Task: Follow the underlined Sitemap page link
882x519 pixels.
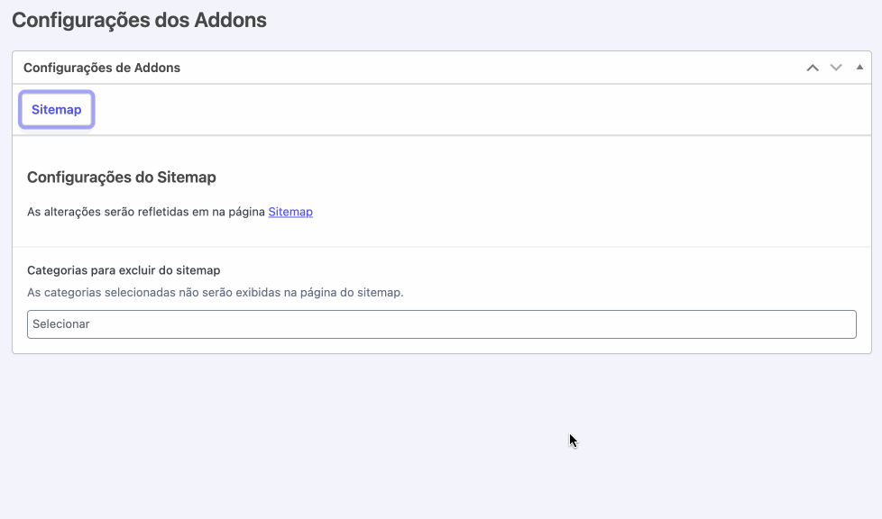Action: tap(290, 212)
